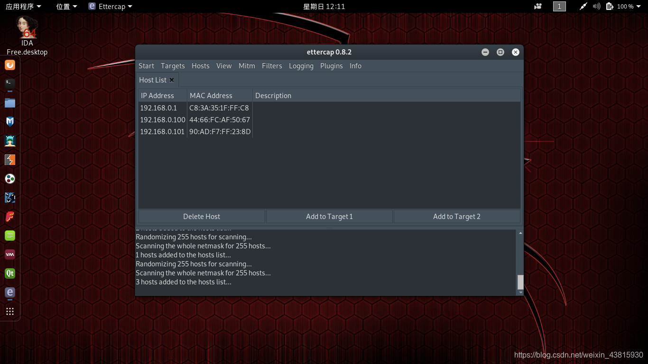
Task: Show all applications grid icon
Action: [10, 311]
